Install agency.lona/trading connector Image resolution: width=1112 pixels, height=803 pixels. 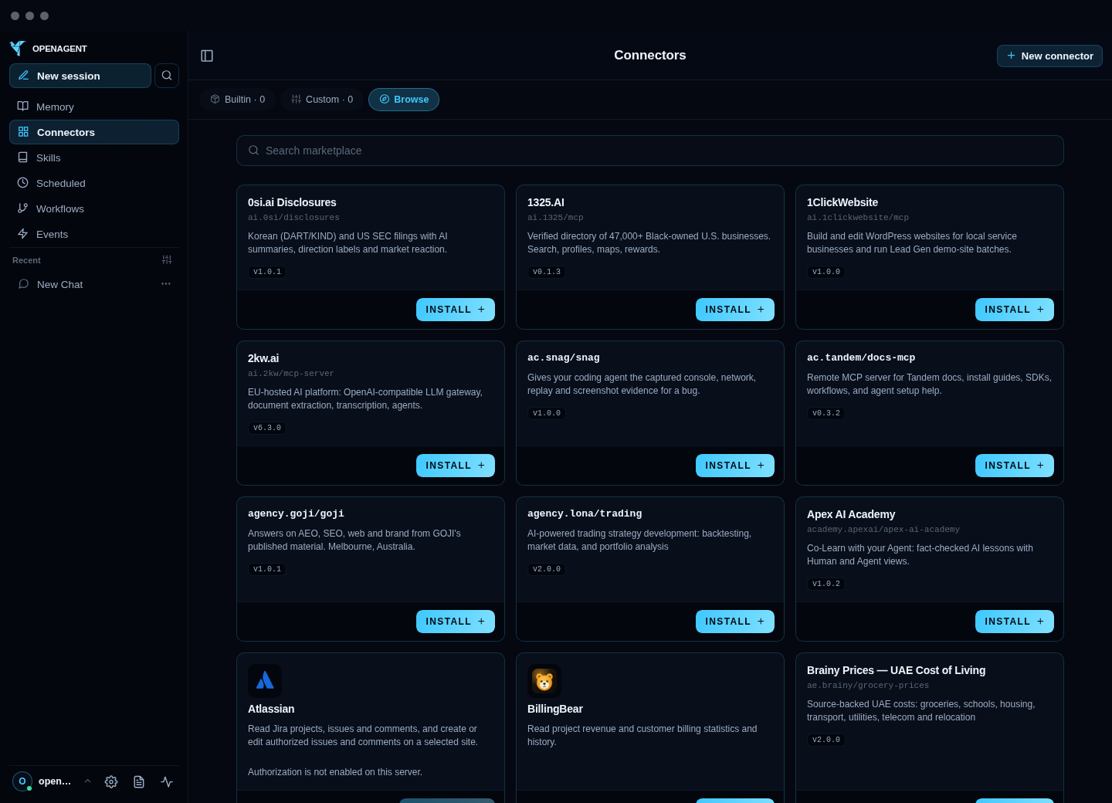click(735, 622)
